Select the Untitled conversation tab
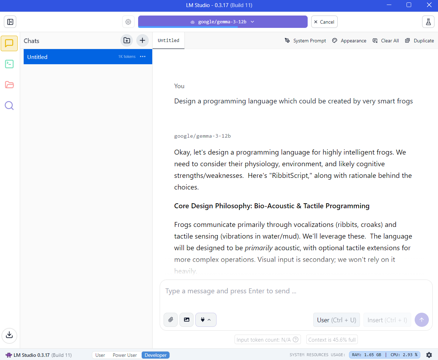438x360 pixels. [168, 41]
